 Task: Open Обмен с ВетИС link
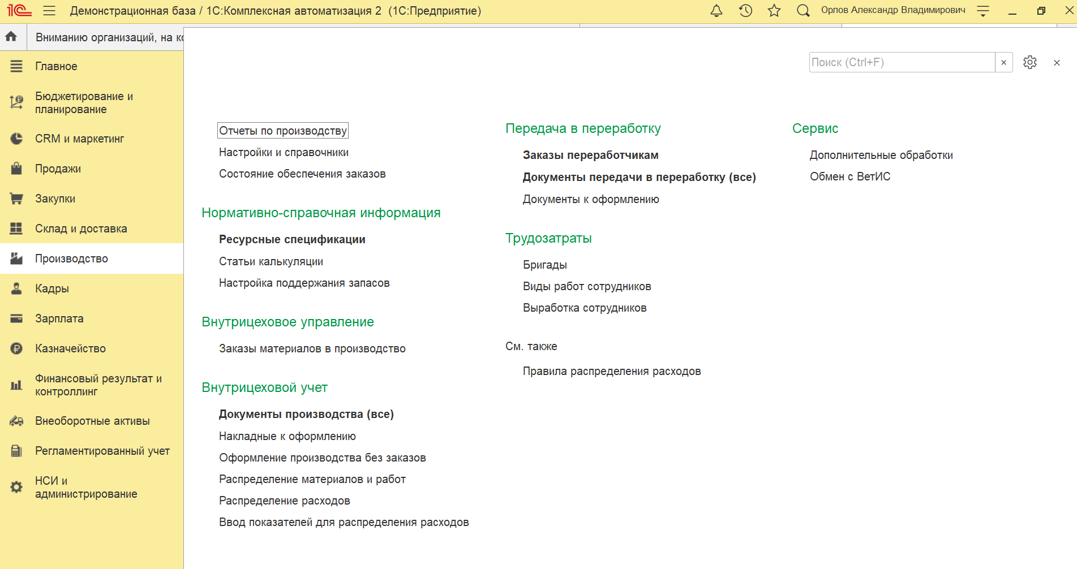[850, 176]
